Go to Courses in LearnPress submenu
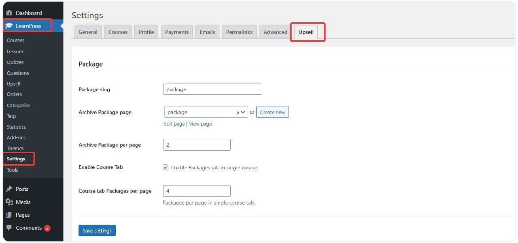 (x=15, y=40)
